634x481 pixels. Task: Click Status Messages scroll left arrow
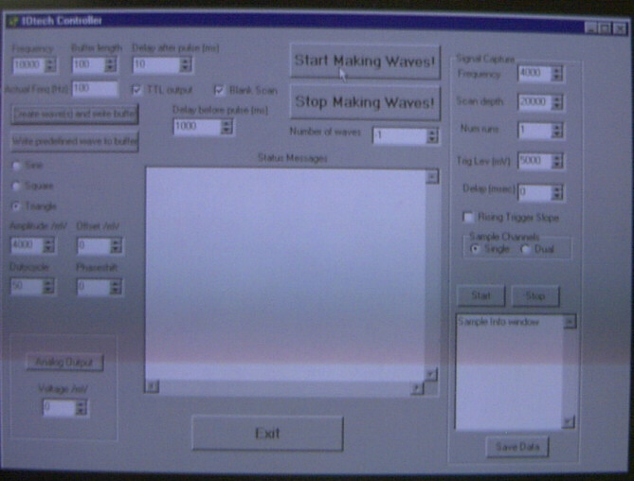(152, 386)
